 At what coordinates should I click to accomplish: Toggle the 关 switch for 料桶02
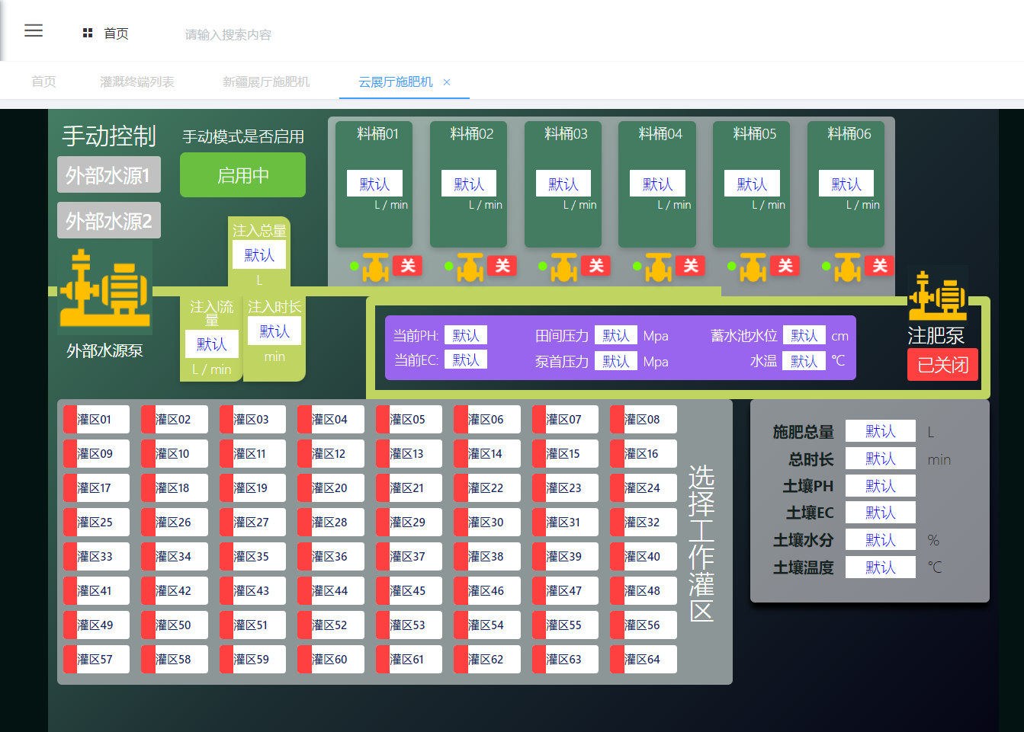tap(502, 265)
